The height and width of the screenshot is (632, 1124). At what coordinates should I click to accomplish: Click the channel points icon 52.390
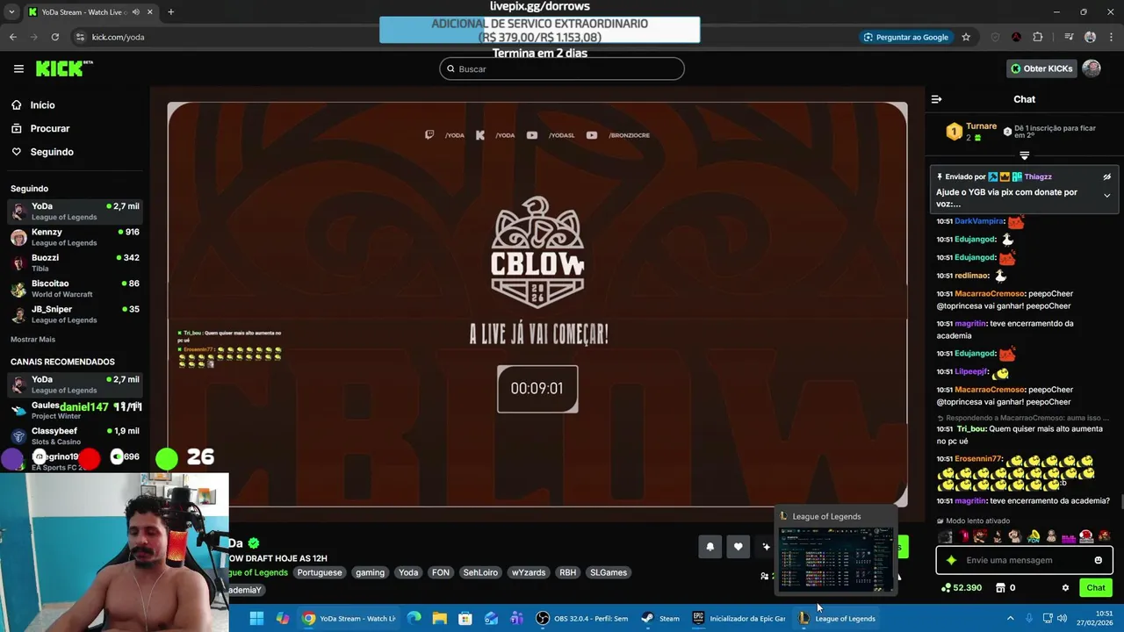point(946,588)
